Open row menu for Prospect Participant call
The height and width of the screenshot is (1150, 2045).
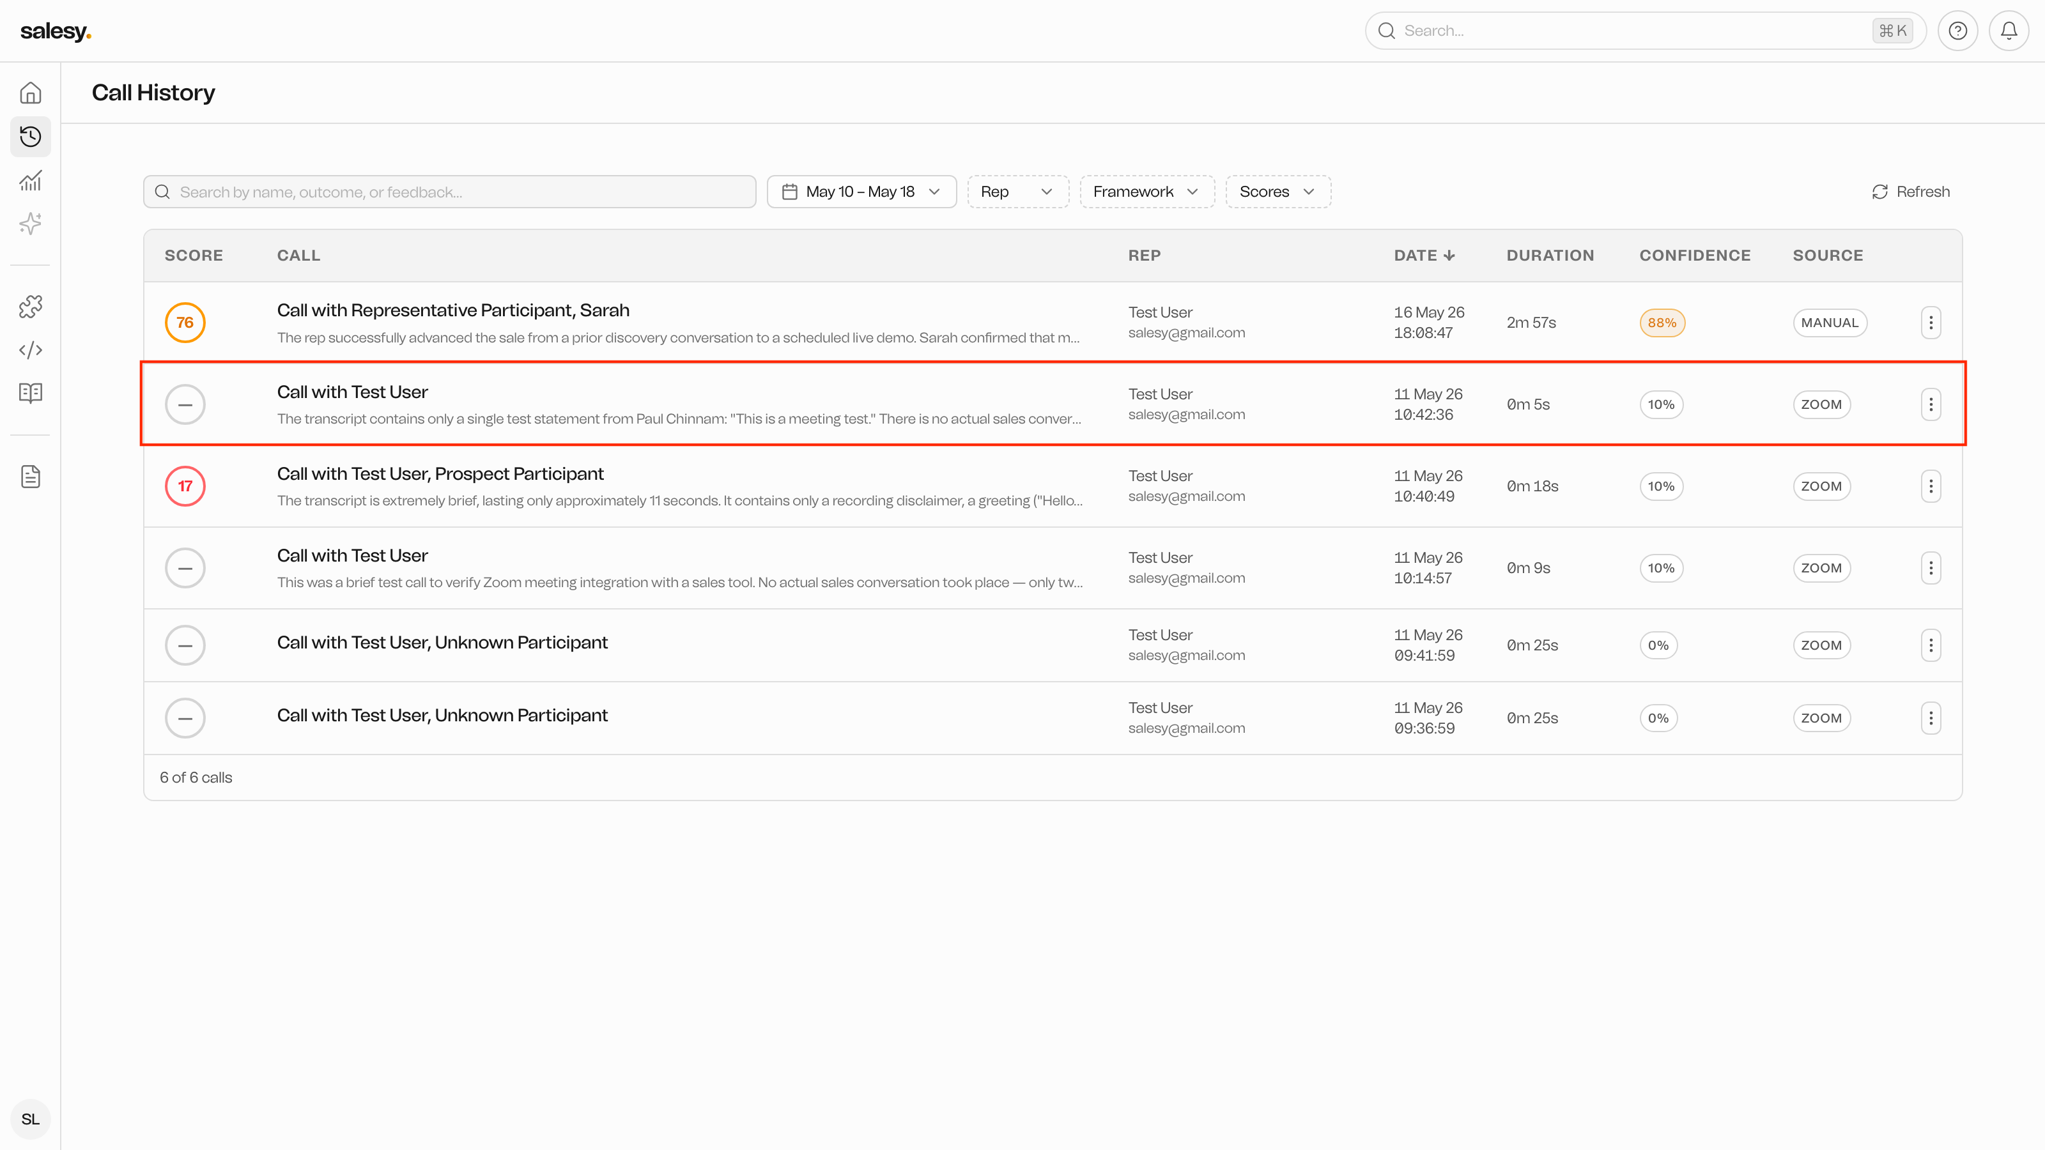(1931, 486)
